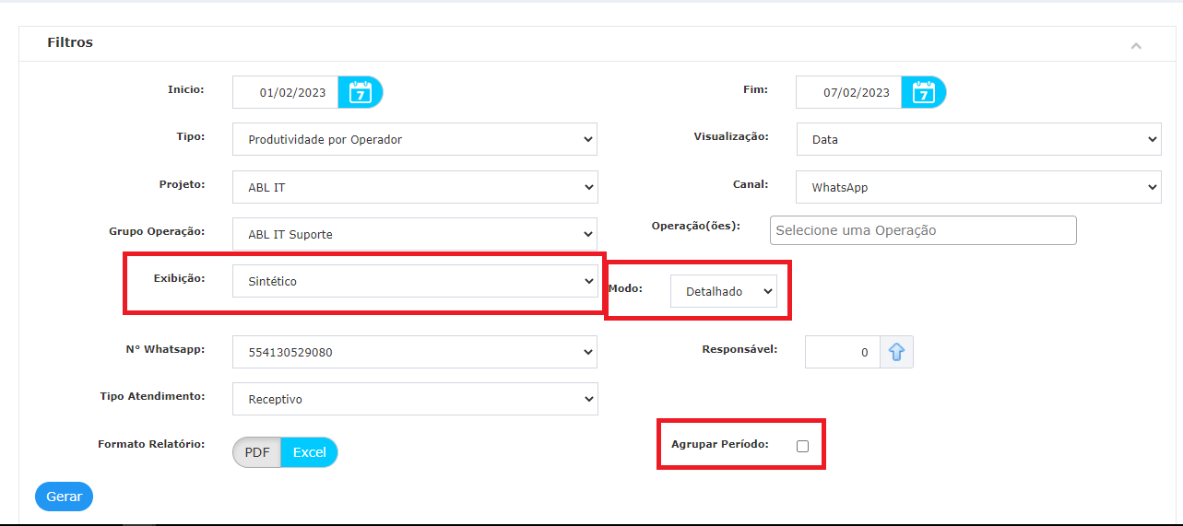Open the Tipo Atendimento dropdown
The image size is (1183, 526).
point(415,399)
